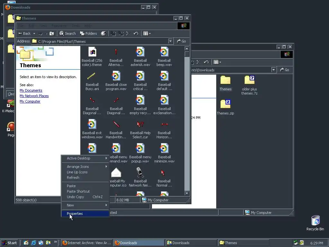The height and width of the screenshot is (247, 329).
Task: Click the Start button
Action: click(x=10, y=243)
